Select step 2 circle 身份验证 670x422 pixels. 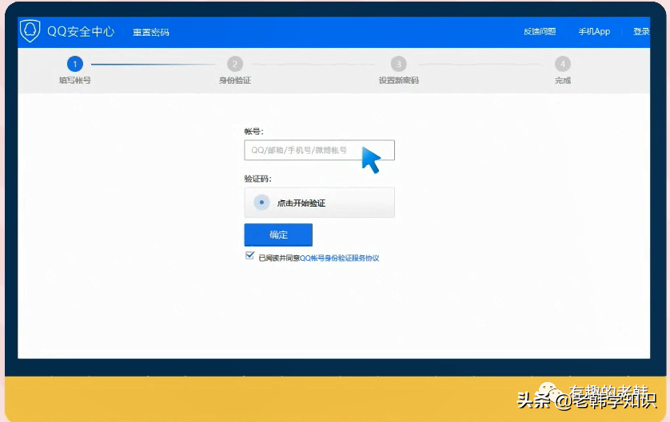(x=234, y=64)
